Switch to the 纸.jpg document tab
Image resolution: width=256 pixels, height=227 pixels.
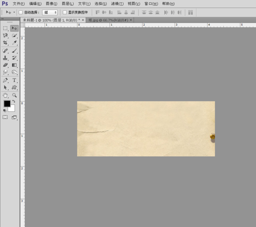(109, 20)
